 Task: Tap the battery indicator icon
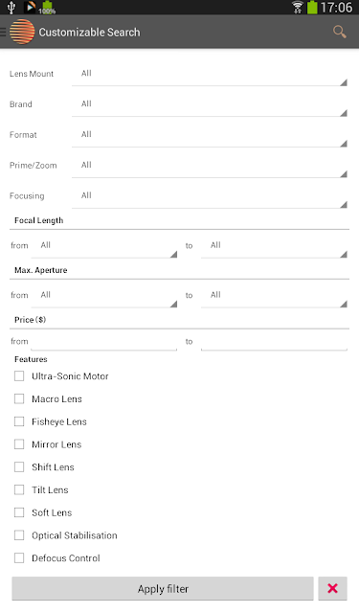pos(312,7)
